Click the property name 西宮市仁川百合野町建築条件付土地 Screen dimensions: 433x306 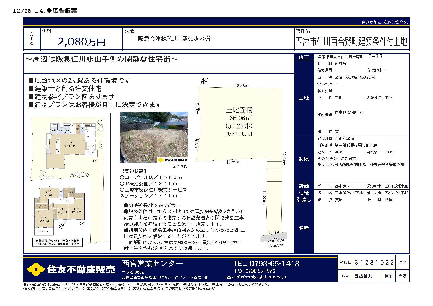(x=352, y=41)
